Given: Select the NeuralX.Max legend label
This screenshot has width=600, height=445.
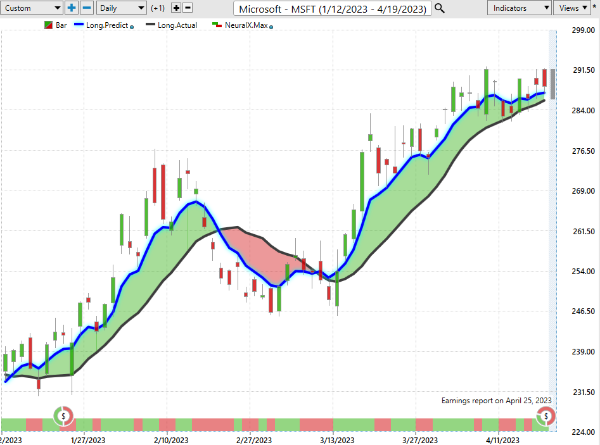Looking at the screenshot, I should [246, 25].
